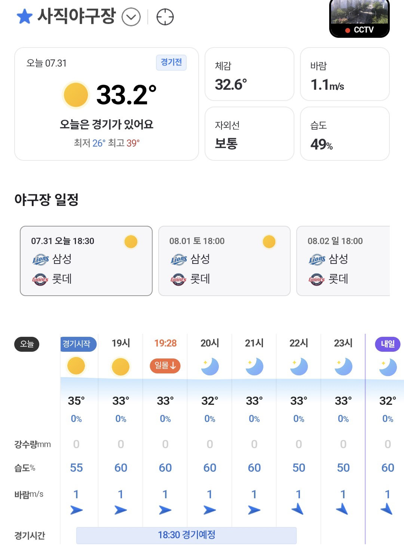Open the 자외선 보통 card
404x557 pixels.
[x=250, y=134]
